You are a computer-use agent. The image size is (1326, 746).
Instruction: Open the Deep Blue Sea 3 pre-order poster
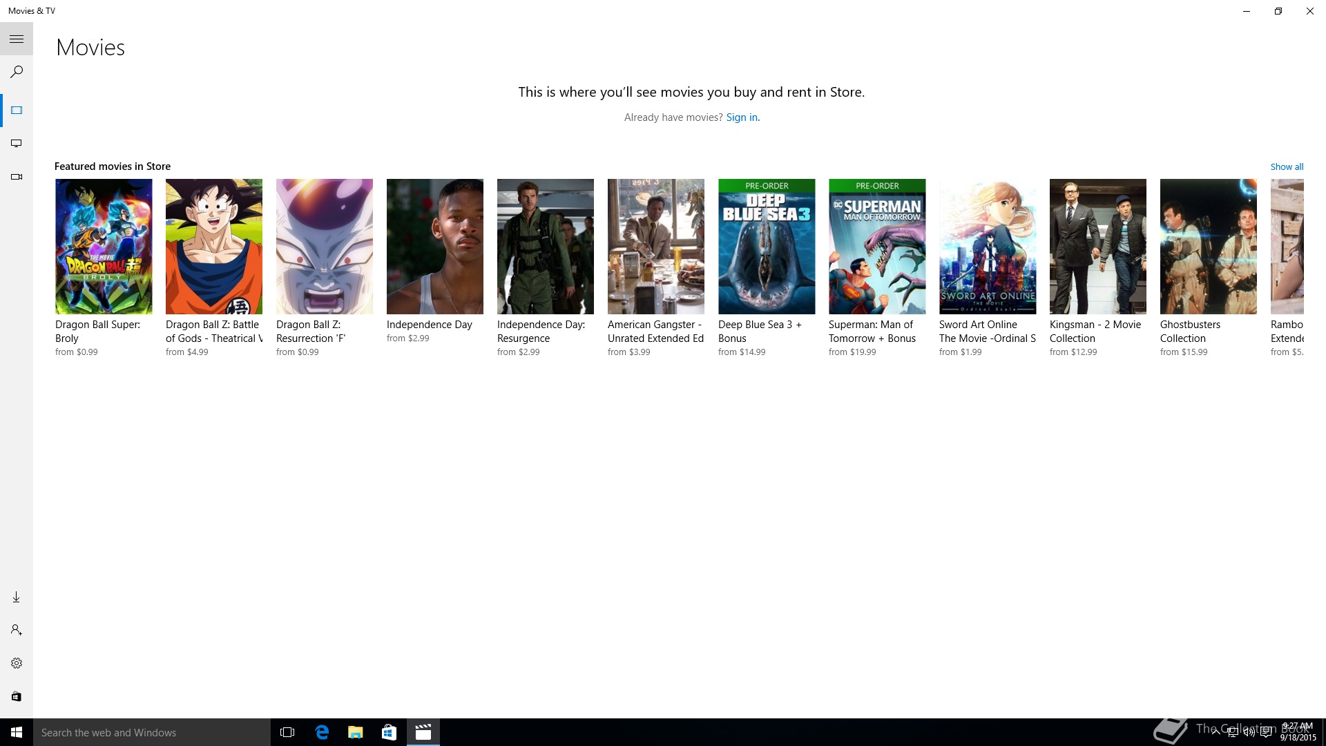tap(767, 247)
